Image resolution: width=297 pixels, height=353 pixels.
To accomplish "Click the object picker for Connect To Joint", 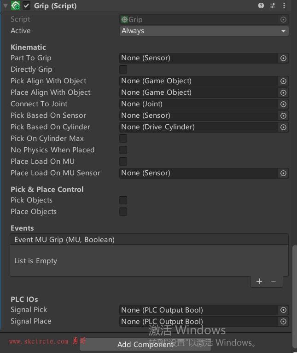I will [283, 104].
